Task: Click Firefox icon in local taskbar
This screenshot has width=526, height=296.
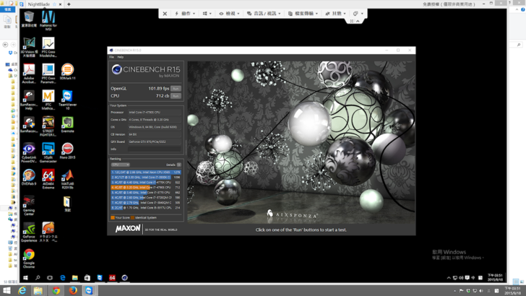Action: tap(73, 290)
